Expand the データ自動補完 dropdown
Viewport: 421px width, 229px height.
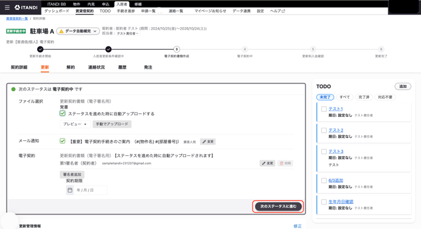click(78, 31)
